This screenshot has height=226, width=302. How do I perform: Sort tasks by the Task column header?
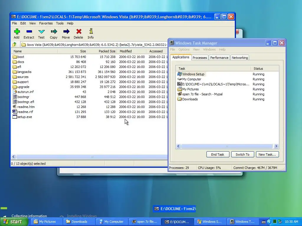(214, 69)
